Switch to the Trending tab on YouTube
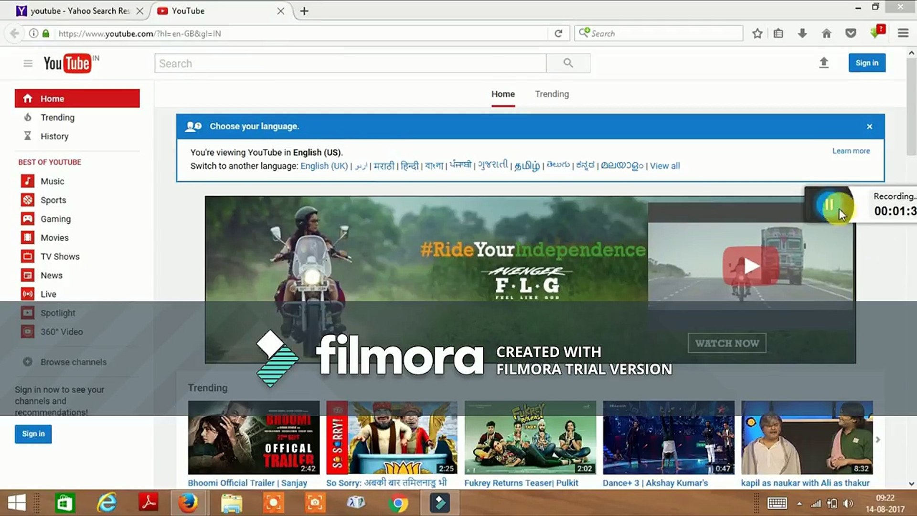The width and height of the screenshot is (917, 516). (552, 94)
